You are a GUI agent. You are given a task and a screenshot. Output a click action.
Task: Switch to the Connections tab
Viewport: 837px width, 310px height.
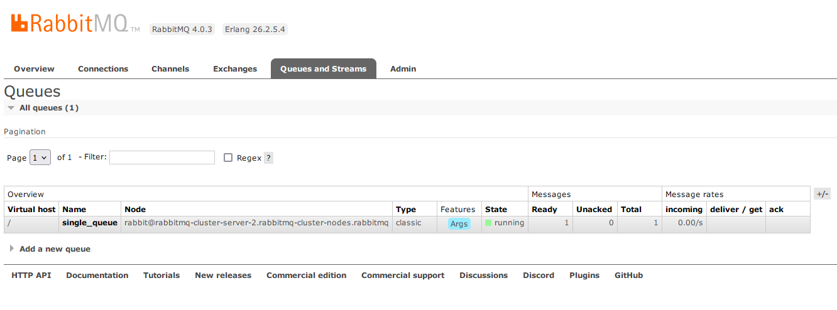(103, 69)
